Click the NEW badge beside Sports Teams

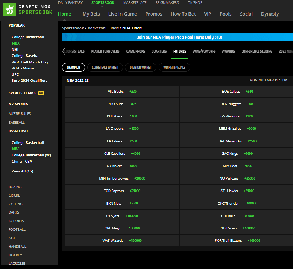41,93
